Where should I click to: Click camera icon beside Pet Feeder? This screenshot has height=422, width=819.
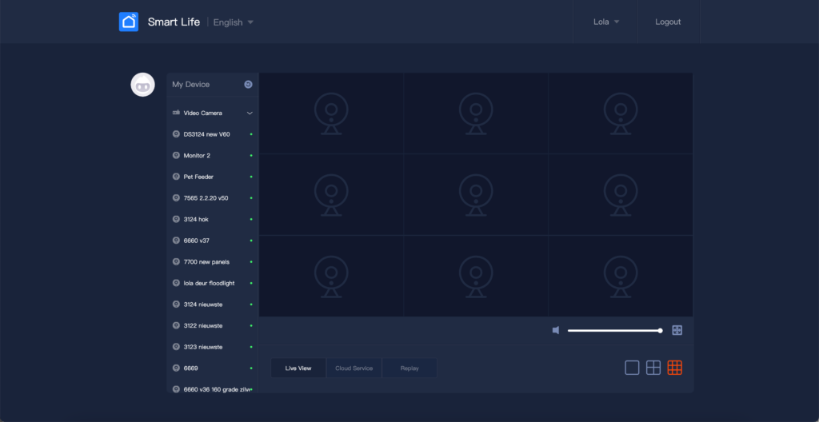[x=176, y=177]
